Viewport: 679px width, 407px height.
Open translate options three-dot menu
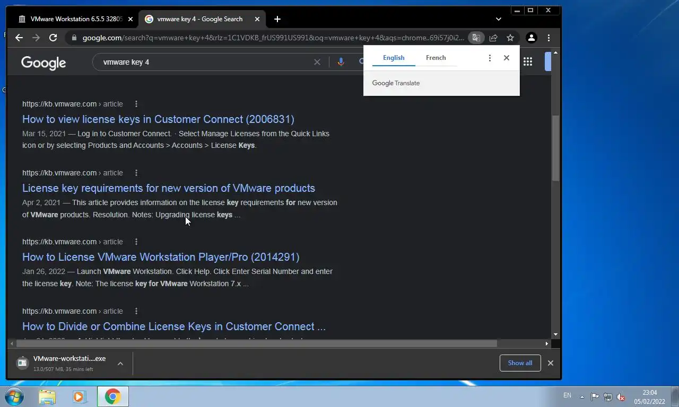[490, 58]
